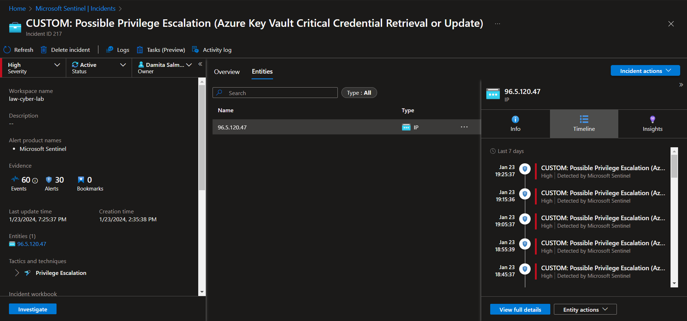The height and width of the screenshot is (321, 687).
Task: Select the Entities tab
Action: 262,71
